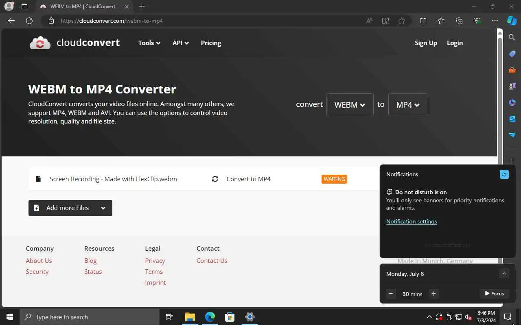Click the sidebar Shopping tag icon
Image resolution: width=521 pixels, height=325 pixels.
pos(512,54)
